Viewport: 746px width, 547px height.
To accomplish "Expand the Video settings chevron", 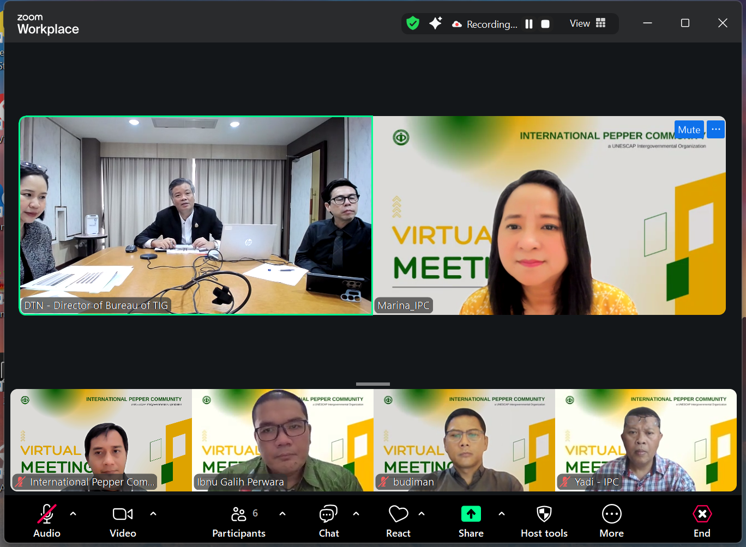I will (x=153, y=514).
